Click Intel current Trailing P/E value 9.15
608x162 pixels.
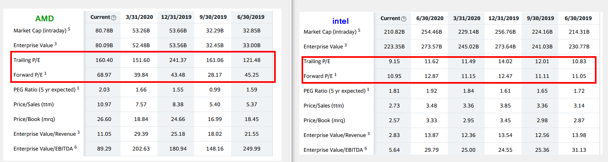394,61
